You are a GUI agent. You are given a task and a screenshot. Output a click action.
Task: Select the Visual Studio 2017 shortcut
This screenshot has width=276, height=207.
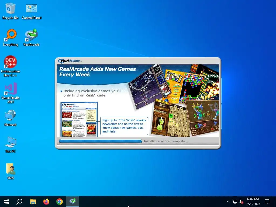click(11, 93)
